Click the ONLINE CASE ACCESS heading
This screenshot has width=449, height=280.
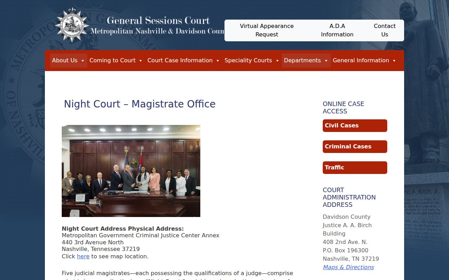tap(343, 107)
